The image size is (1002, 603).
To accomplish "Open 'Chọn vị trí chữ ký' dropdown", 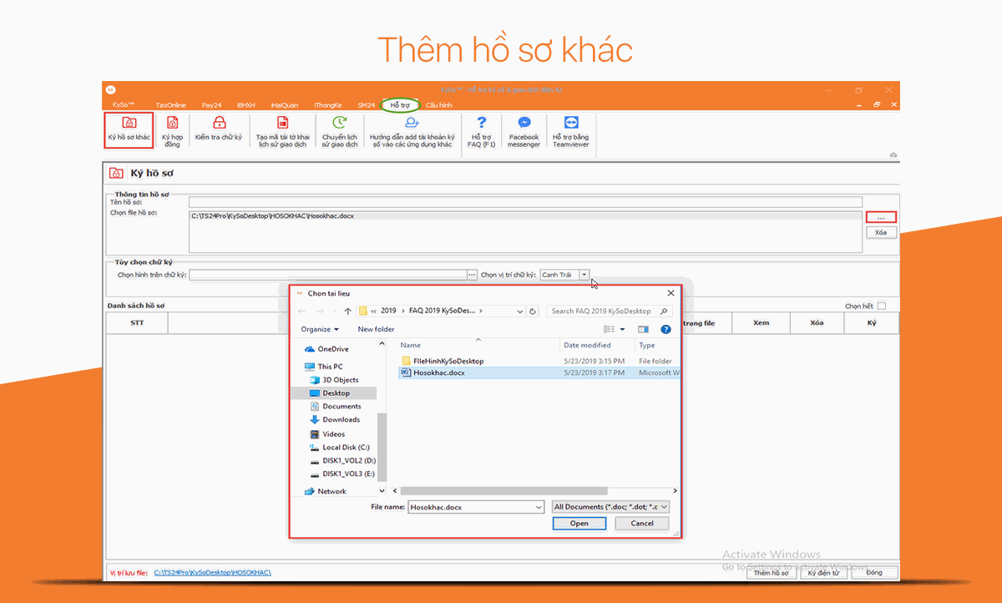I will [584, 275].
